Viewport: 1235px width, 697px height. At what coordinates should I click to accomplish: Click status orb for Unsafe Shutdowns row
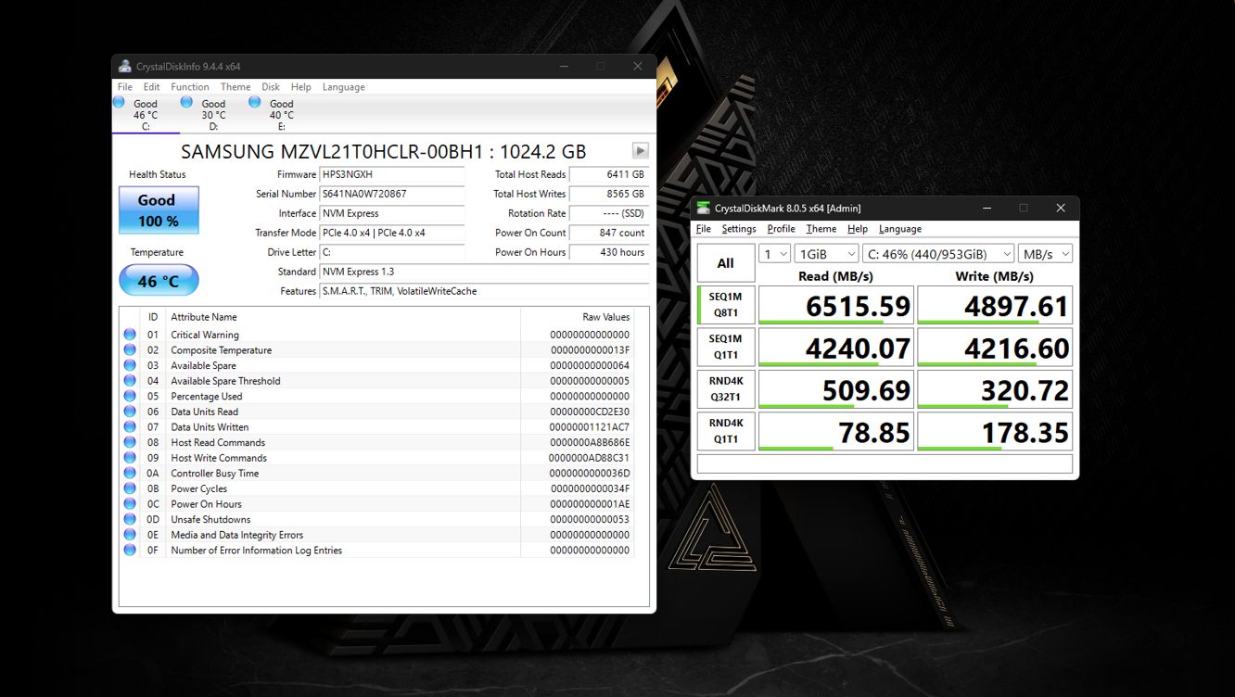pos(130,519)
